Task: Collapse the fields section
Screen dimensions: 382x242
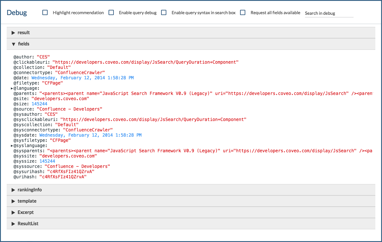Action: tap(191, 44)
